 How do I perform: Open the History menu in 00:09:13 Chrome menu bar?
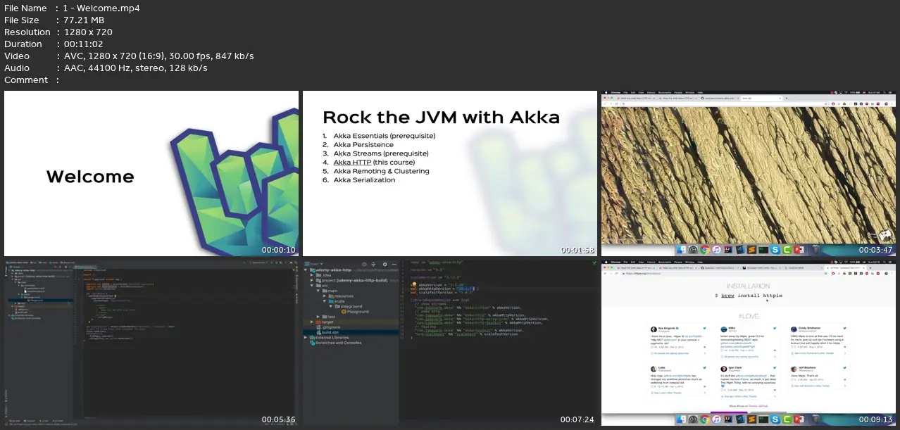point(651,262)
